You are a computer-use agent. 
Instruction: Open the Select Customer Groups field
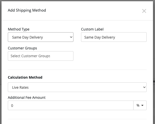[x=41, y=56]
